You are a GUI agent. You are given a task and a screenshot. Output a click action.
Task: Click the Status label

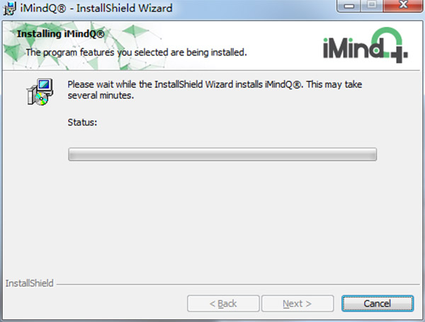coord(82,122)
